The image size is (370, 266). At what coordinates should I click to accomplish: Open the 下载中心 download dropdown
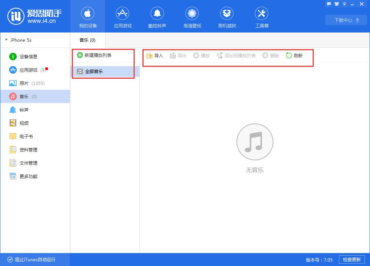coord(346,20)
